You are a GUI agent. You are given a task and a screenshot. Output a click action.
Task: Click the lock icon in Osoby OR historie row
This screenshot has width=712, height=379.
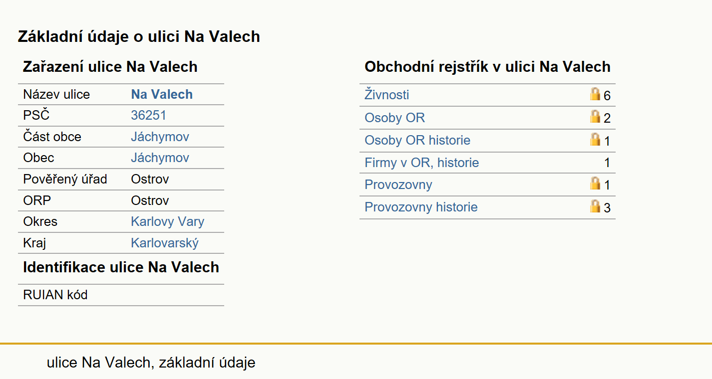(x=595, y=139)
